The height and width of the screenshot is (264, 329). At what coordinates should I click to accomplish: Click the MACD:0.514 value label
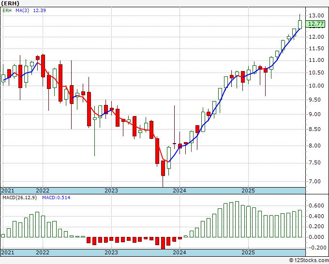pos(56,198)
